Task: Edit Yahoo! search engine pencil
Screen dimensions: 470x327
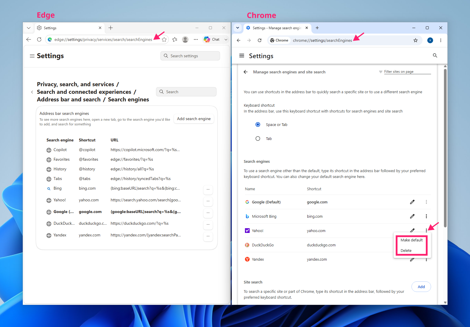Action: coord(412,230)
